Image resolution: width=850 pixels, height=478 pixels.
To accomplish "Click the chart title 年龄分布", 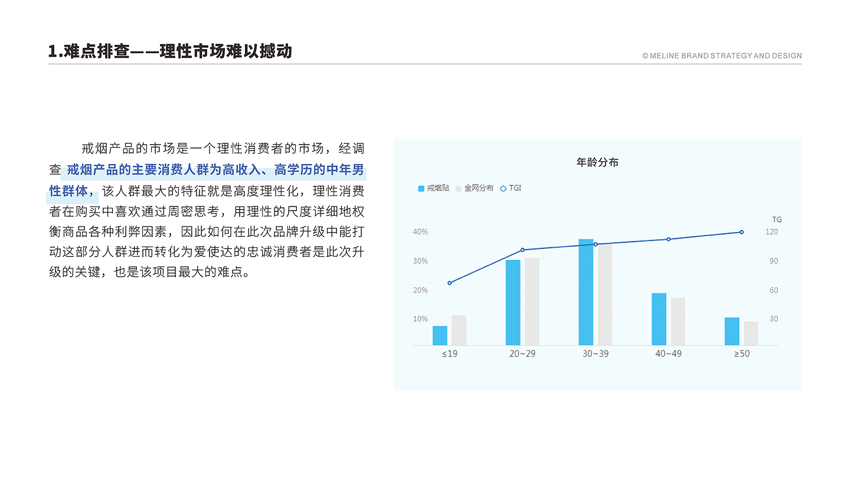I will [597, 162].
